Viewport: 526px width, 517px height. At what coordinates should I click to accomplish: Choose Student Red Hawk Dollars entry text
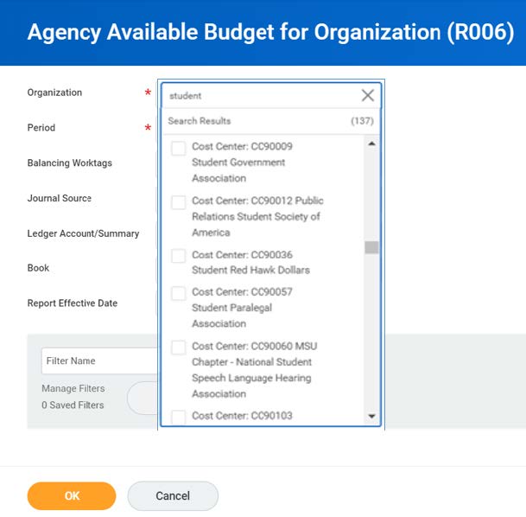click(250, 262)
